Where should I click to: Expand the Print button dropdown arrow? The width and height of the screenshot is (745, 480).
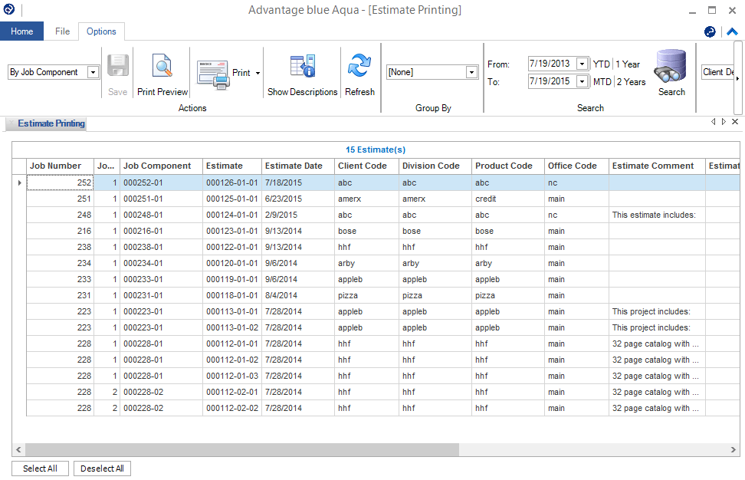pos(258,73)
